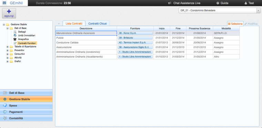Open the Pagamenti accordion panel
The height and width of the screenshot is (128, 262).
click(26, 112)
